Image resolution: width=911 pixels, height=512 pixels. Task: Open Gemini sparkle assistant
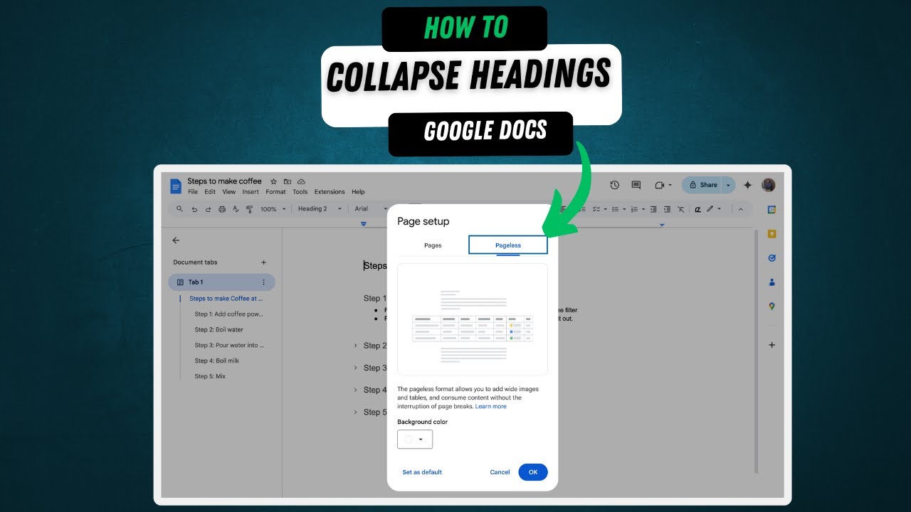(x=747, y=185)
